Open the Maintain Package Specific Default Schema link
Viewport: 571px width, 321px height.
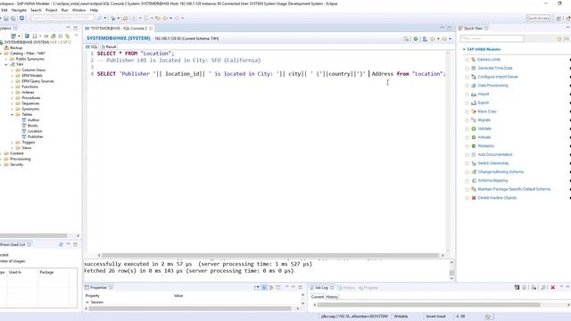[x=514, y=189]
